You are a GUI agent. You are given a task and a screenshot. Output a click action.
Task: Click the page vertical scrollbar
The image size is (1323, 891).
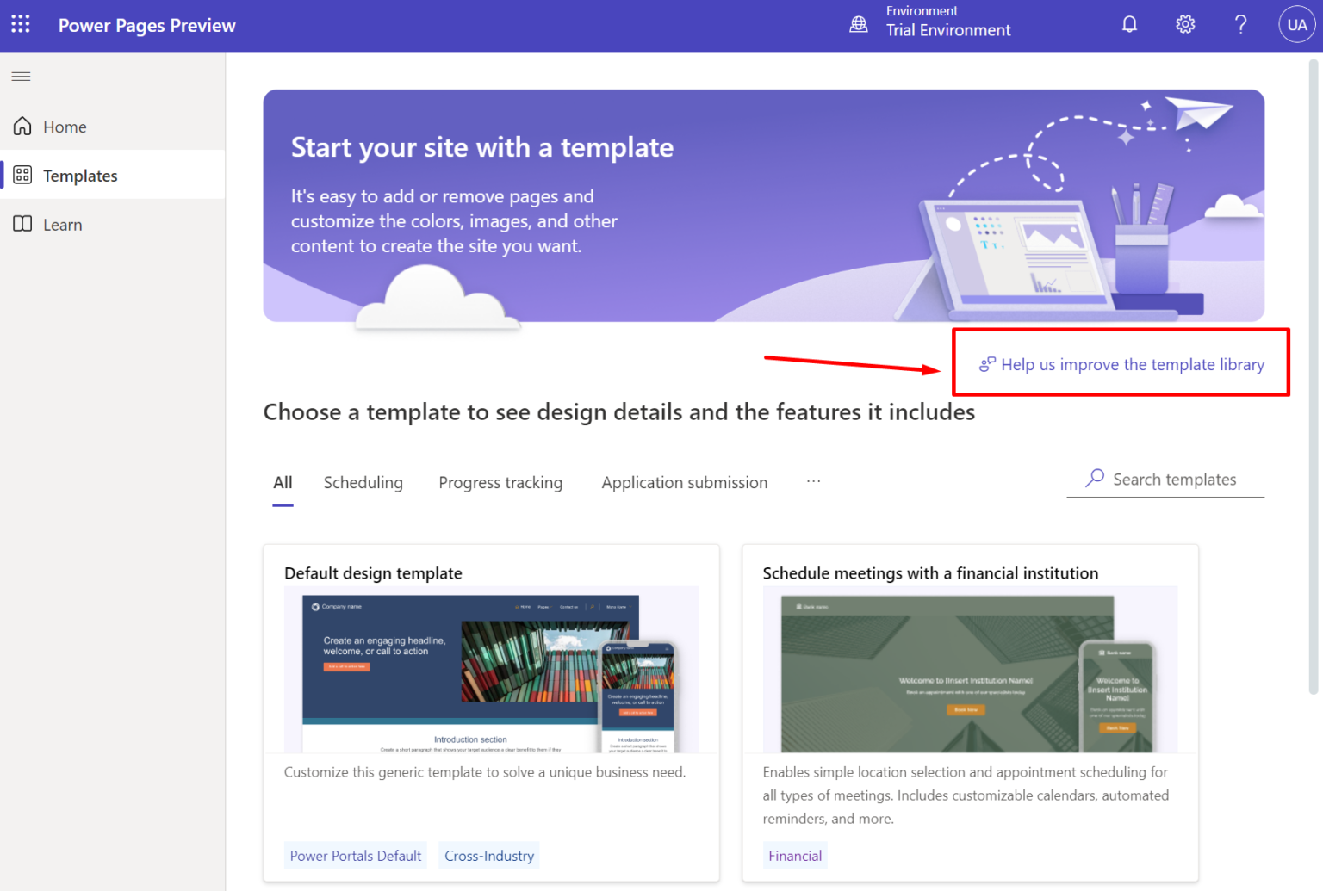(1314, 376)
